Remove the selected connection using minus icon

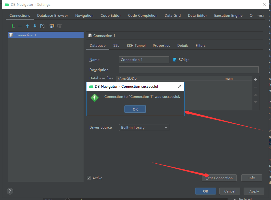coord(20,26)
